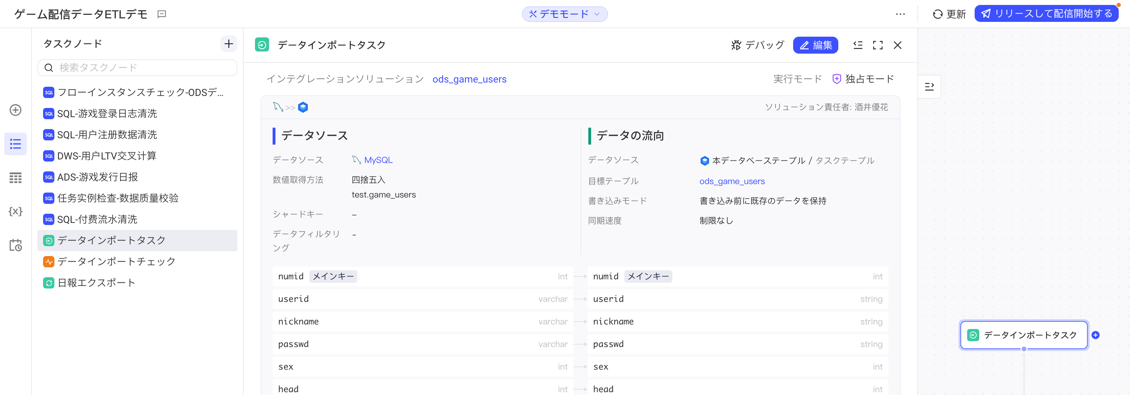Select SQL-游戏登录日志清洗 node
The width and height of the screenshot is (1130, 395).
[x=137, y=114]
